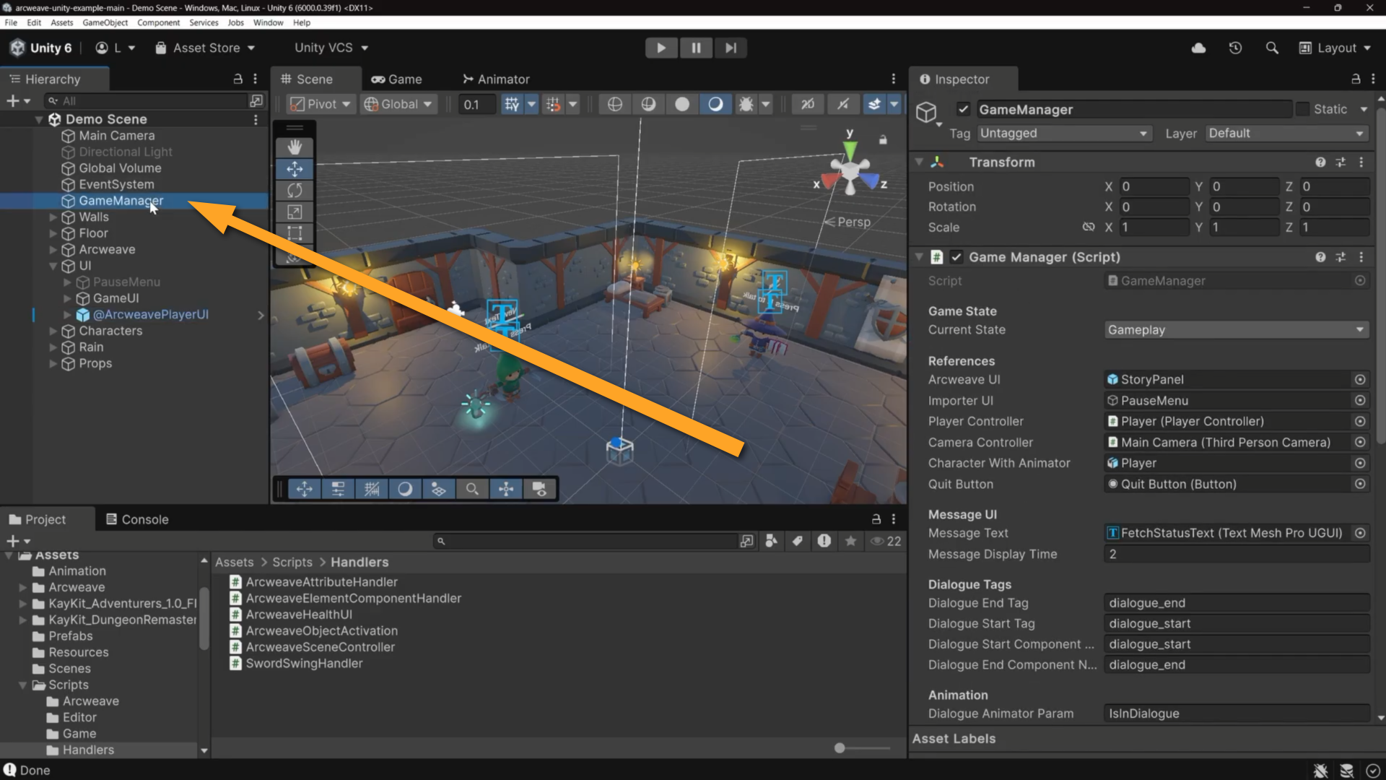Viewport: 1386px width, 780px height.
Task: Switch to the Game tab
Action: (396, 79)
